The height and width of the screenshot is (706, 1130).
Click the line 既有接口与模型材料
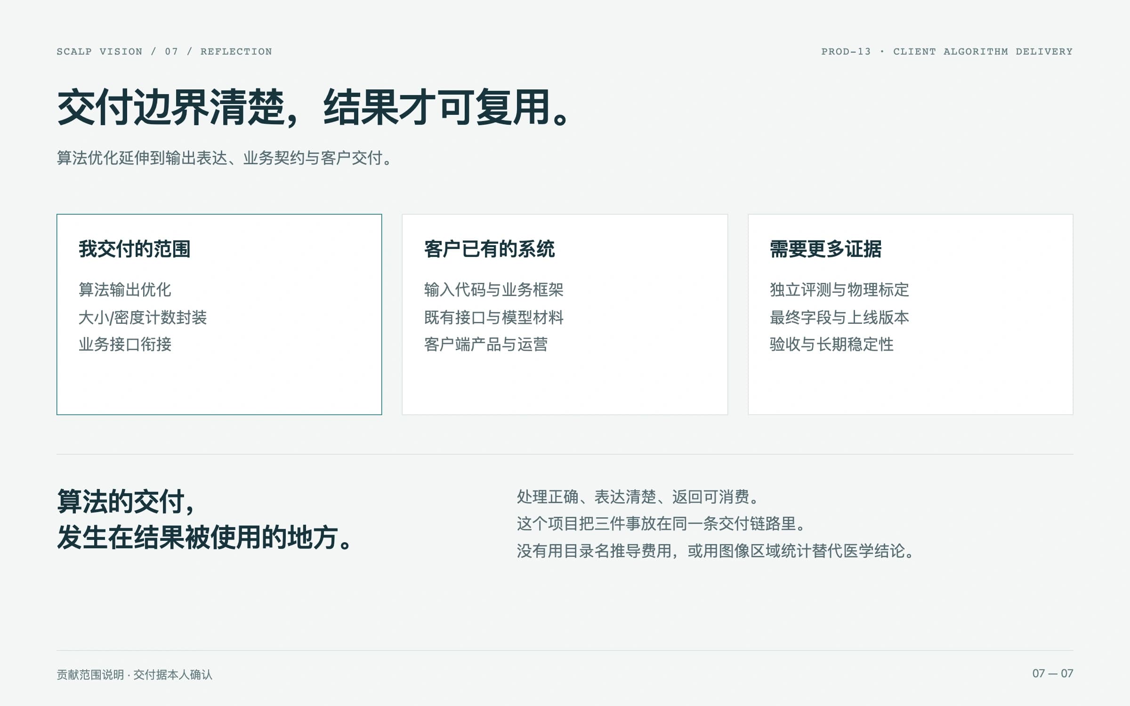[x=493, y=317]
